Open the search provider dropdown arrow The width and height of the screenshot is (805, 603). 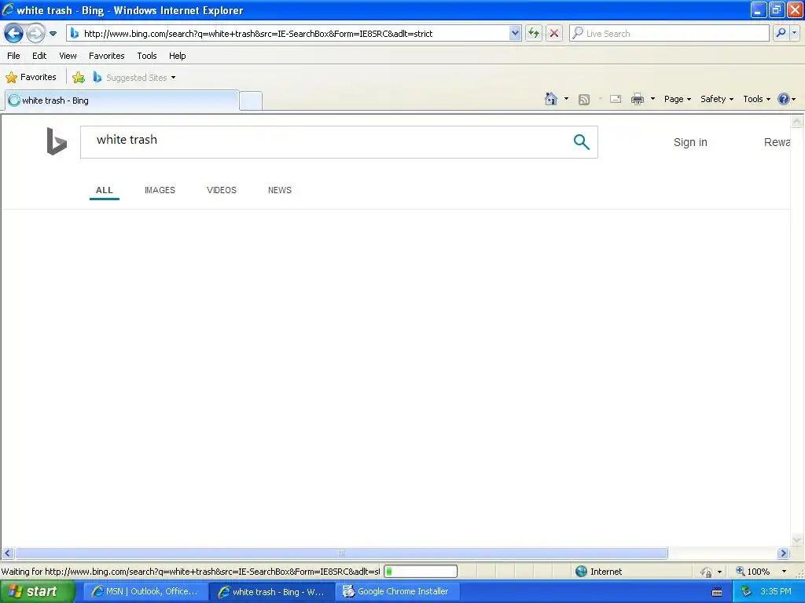794,34
